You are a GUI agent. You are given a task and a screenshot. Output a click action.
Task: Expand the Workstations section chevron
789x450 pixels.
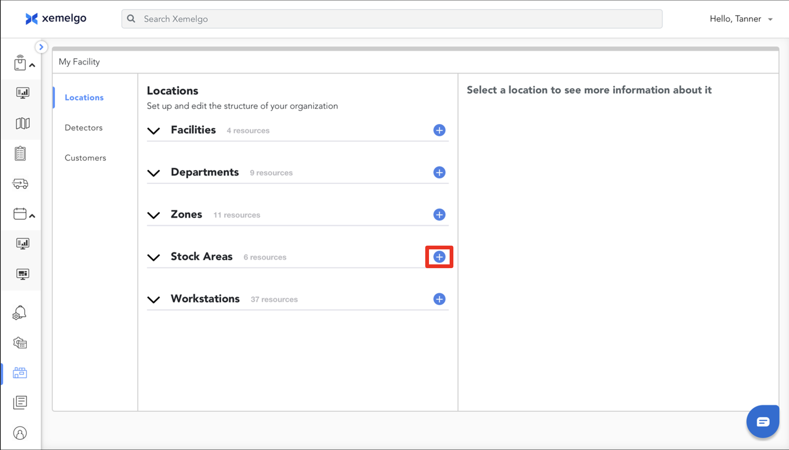(x=154, y=299)
